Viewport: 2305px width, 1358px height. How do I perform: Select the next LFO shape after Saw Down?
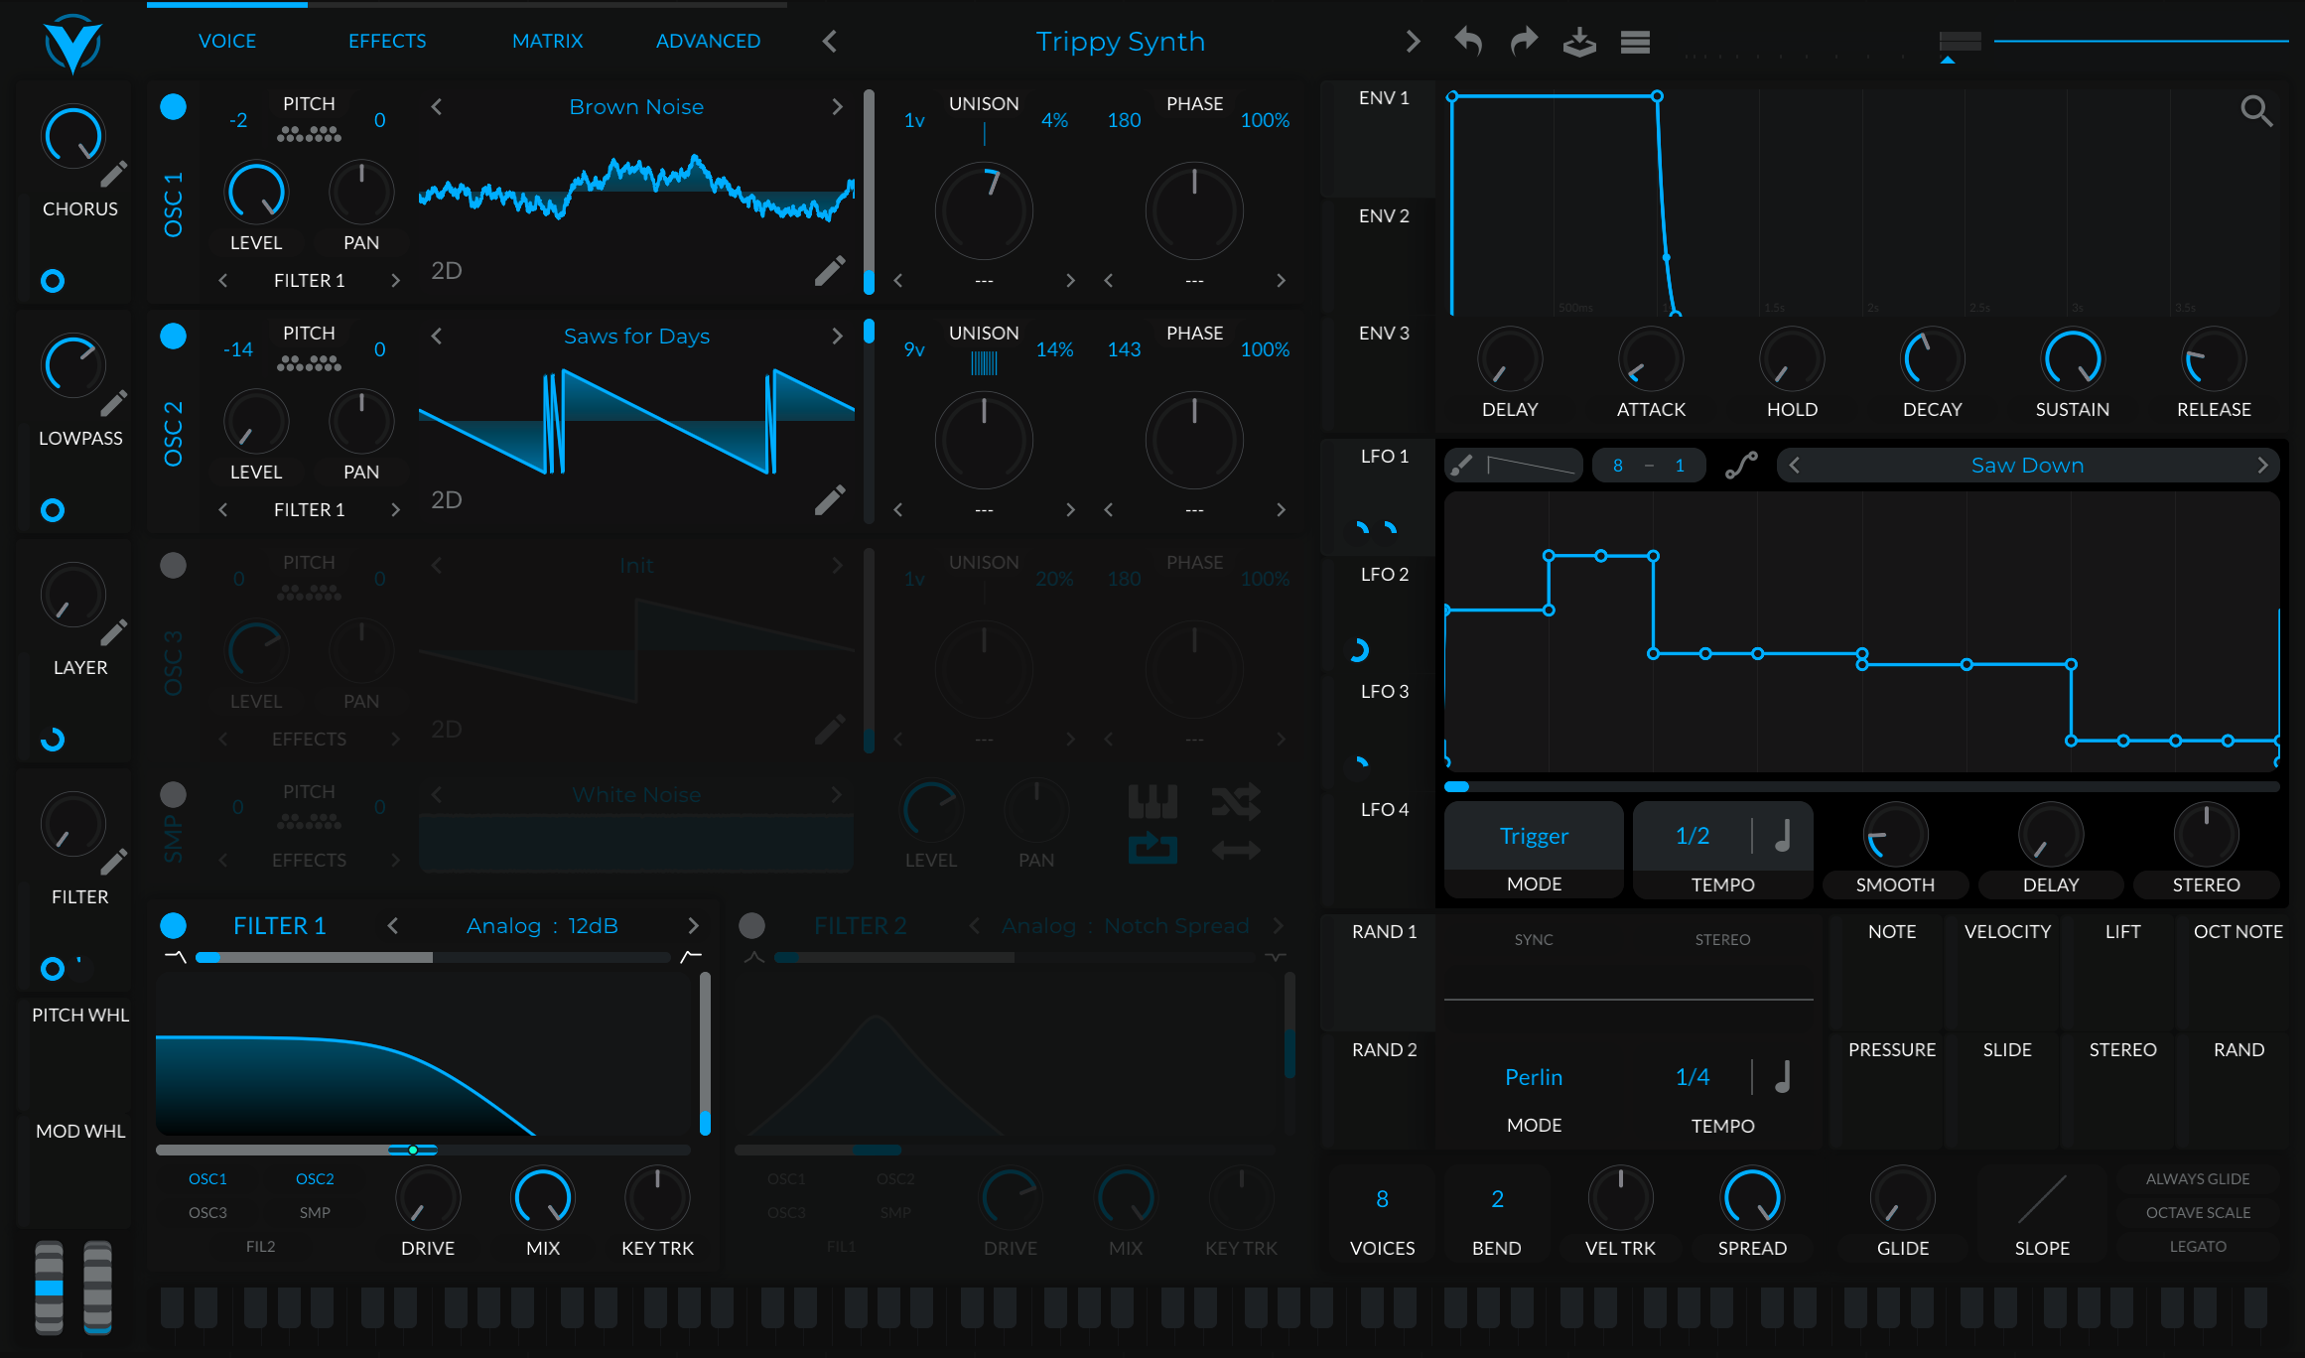point(2262,465)
